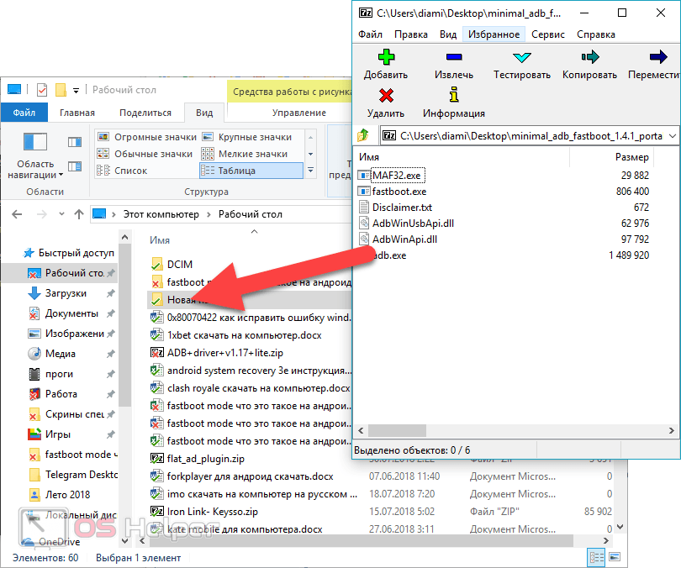Select Disclaimer.txt in 7-Zip list
Image resolution: width=681 pixels, height=568 pixels.
point(402,208)
